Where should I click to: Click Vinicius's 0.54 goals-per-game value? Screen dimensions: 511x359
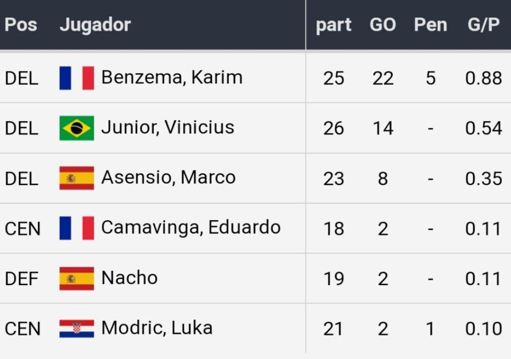click(x=483, y=128)
